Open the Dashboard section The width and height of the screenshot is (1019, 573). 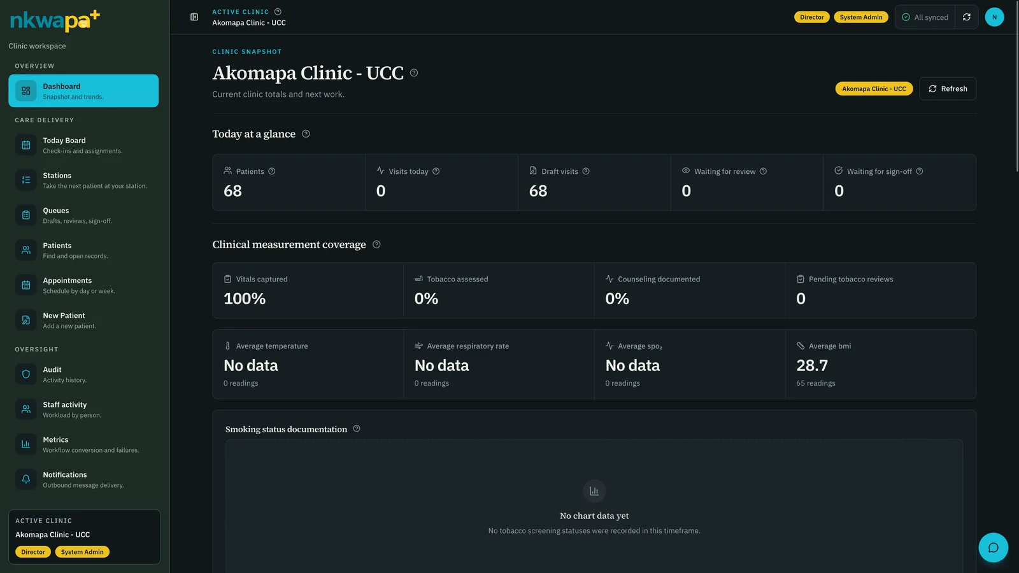click(x=83, y=91)
